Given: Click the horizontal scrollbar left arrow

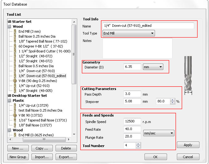Looking at the screenshot, I should pos(10,140).
